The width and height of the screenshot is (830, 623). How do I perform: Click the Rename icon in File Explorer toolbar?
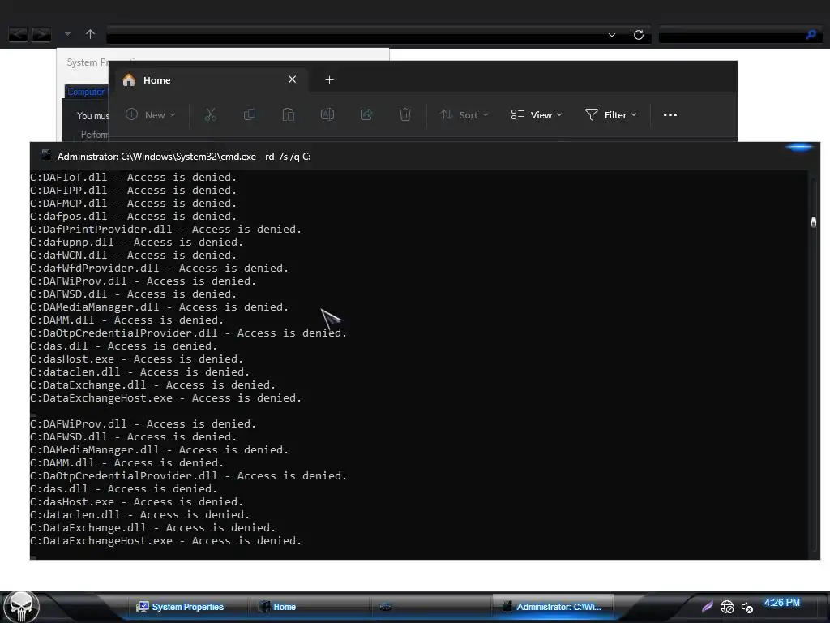tap(327, 115)
